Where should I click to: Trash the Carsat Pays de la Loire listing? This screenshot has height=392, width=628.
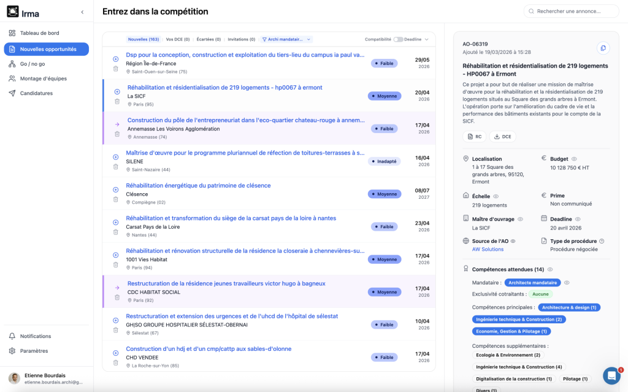click(116, 232)
